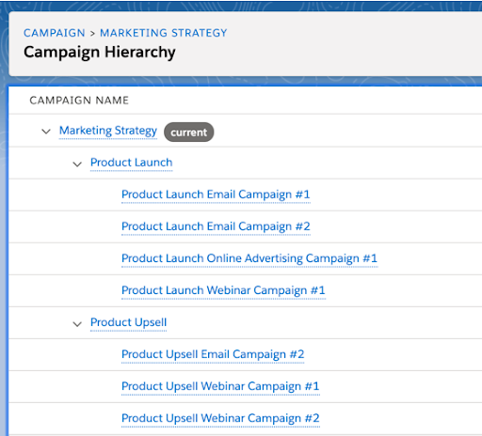Click the current badge
Viewport: 482px width, 436px height.
coord(189,132)
